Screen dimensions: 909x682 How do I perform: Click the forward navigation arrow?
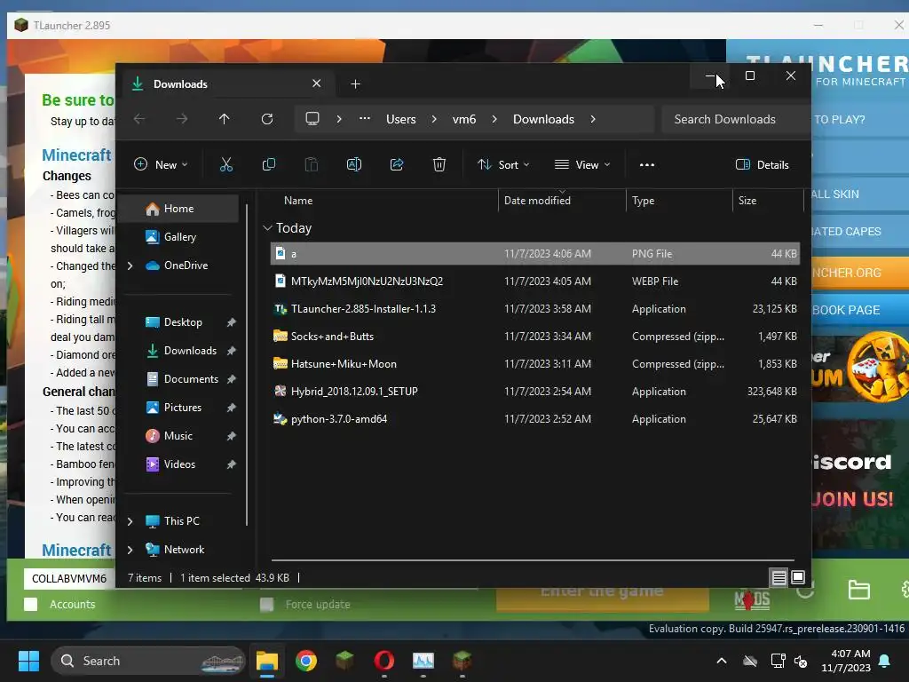[182, 119]
